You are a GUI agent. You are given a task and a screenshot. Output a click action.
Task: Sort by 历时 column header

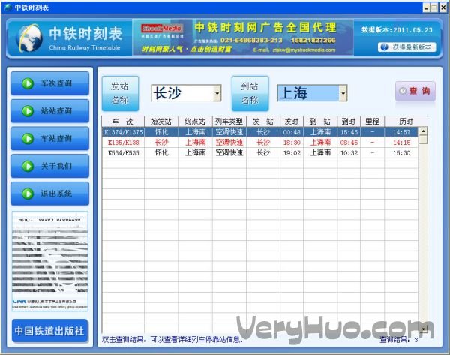click(x=406, y=121)
